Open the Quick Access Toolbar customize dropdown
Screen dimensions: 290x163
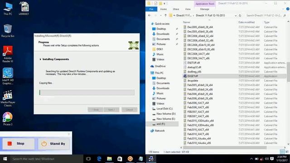tap(164, 4)
